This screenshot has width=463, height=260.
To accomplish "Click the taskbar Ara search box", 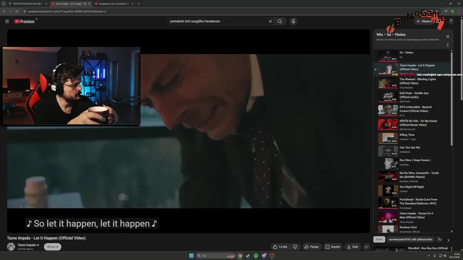I will (x=215, y=256).
